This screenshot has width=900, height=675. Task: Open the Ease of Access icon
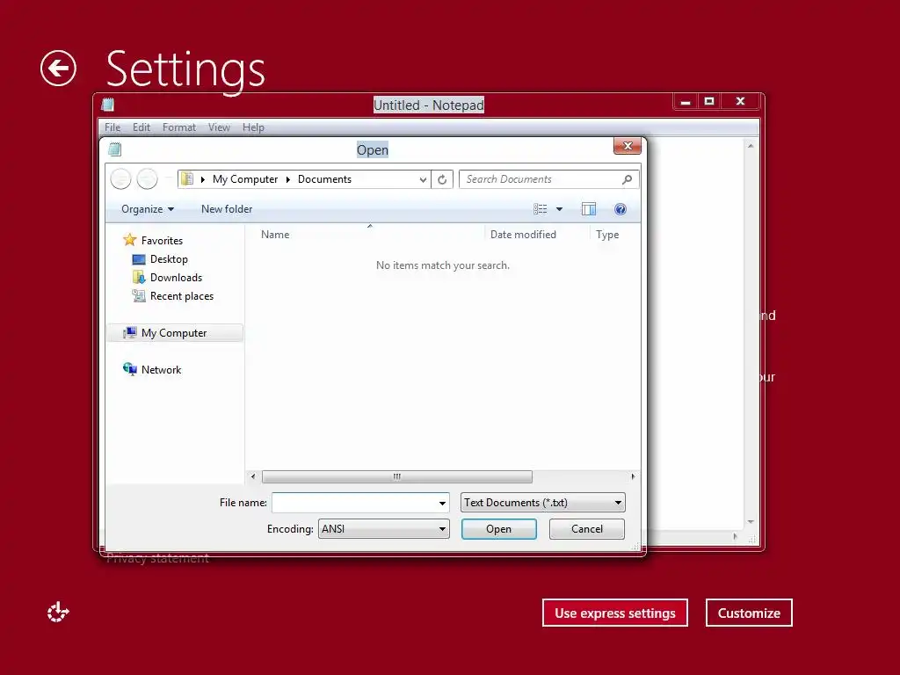[x=58, y=613]
